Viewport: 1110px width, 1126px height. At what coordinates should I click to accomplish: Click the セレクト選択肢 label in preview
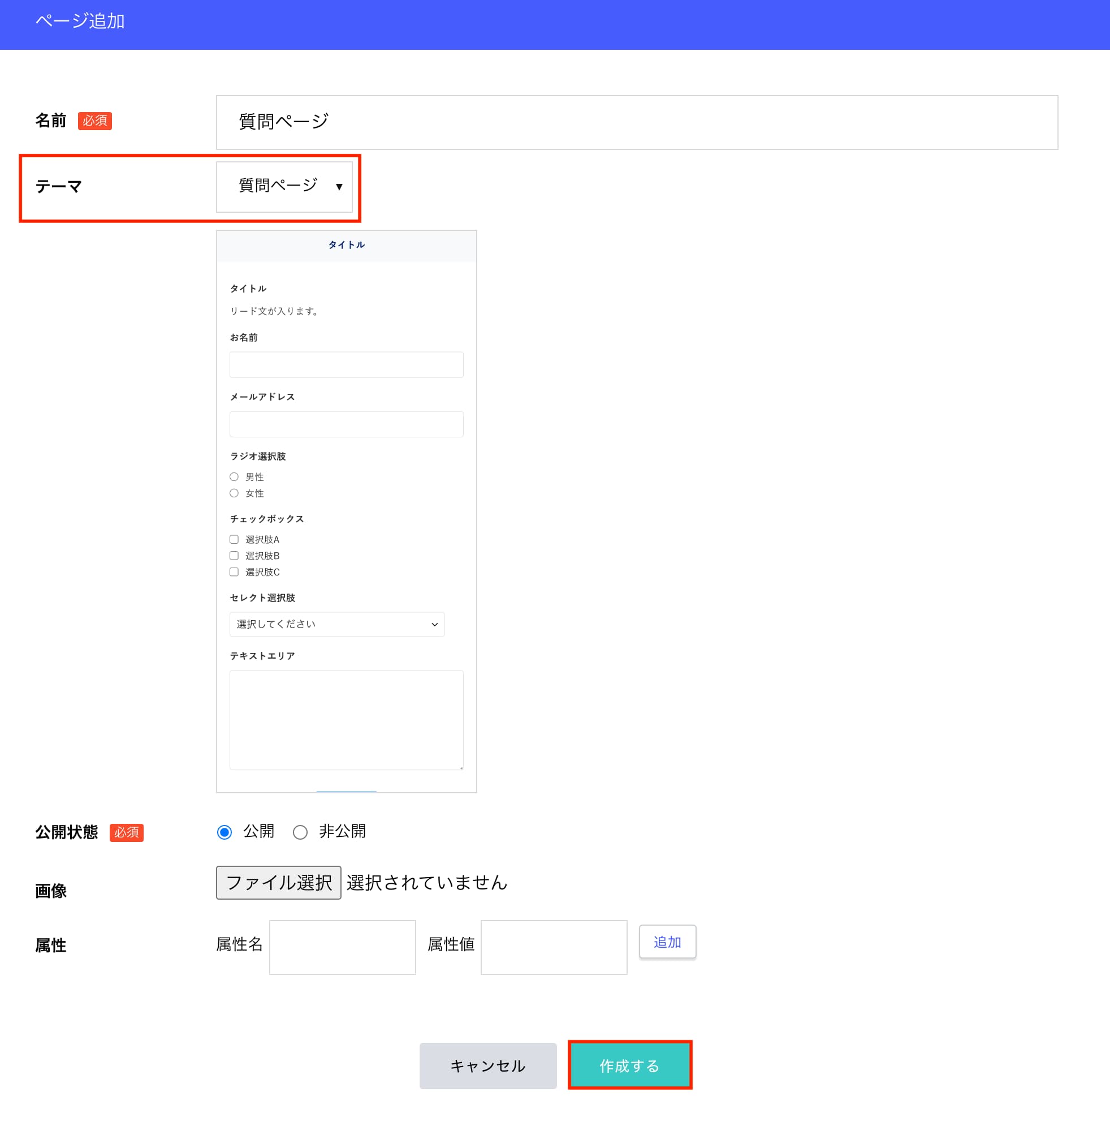click(x=262, y=598)
